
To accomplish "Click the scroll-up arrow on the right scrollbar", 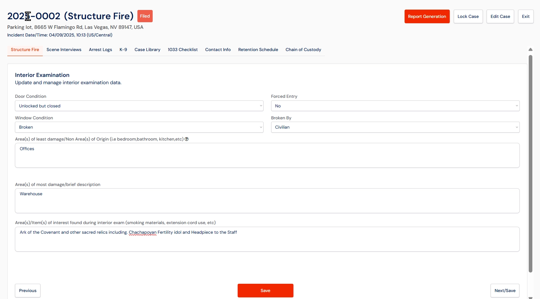I will [530, 49].
